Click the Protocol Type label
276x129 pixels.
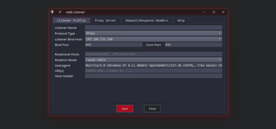tap(65, 33)
